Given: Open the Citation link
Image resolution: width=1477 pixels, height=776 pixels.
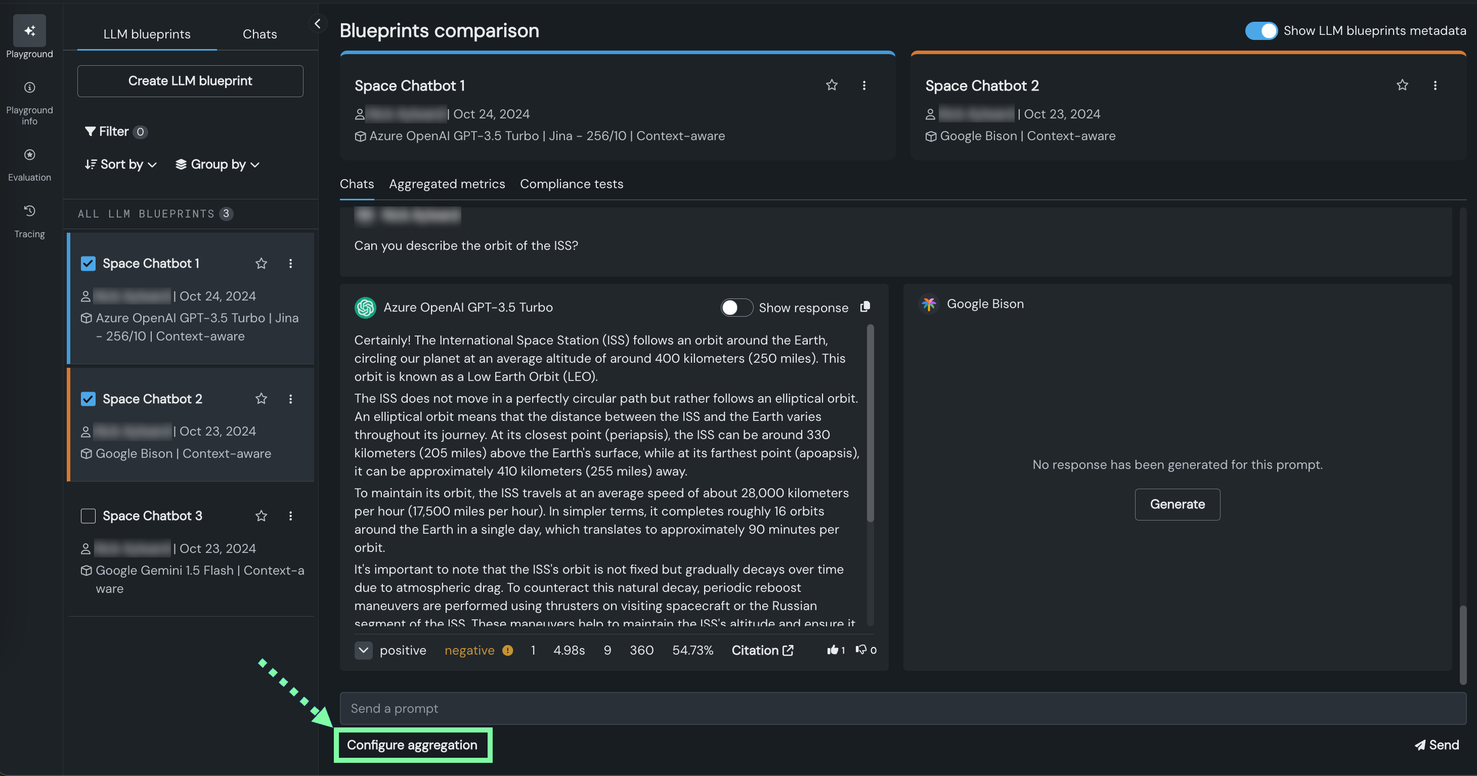Looking at the screenshot, I should [762, 651].
